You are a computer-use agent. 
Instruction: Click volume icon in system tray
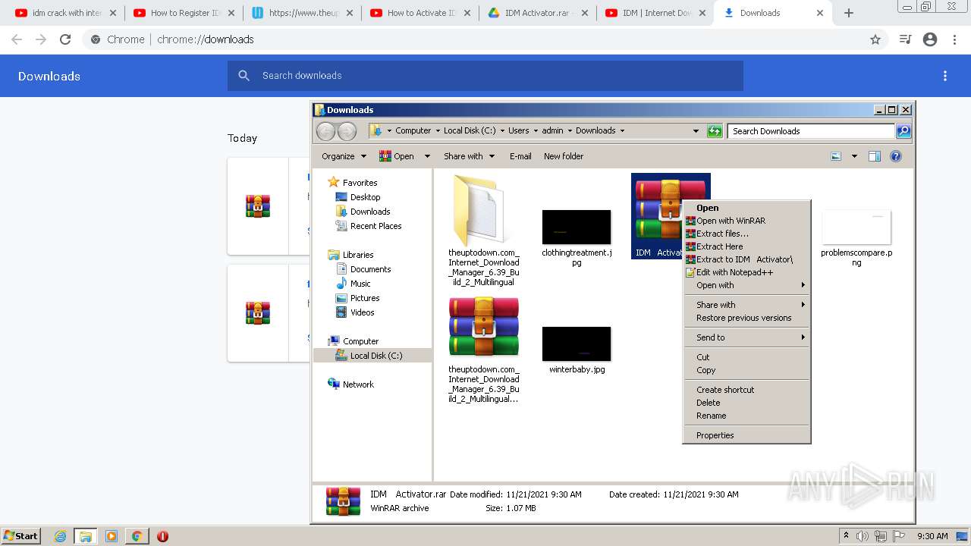pos(863,536)
